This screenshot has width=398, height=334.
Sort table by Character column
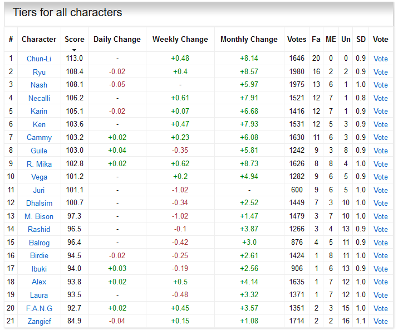pyautogui.click(x=39, y=40)
